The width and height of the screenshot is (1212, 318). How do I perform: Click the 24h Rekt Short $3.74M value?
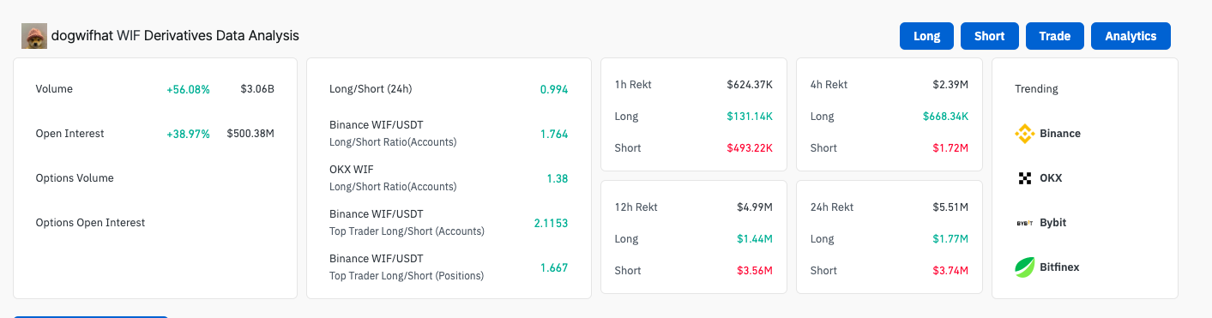(x=950, y=270)
